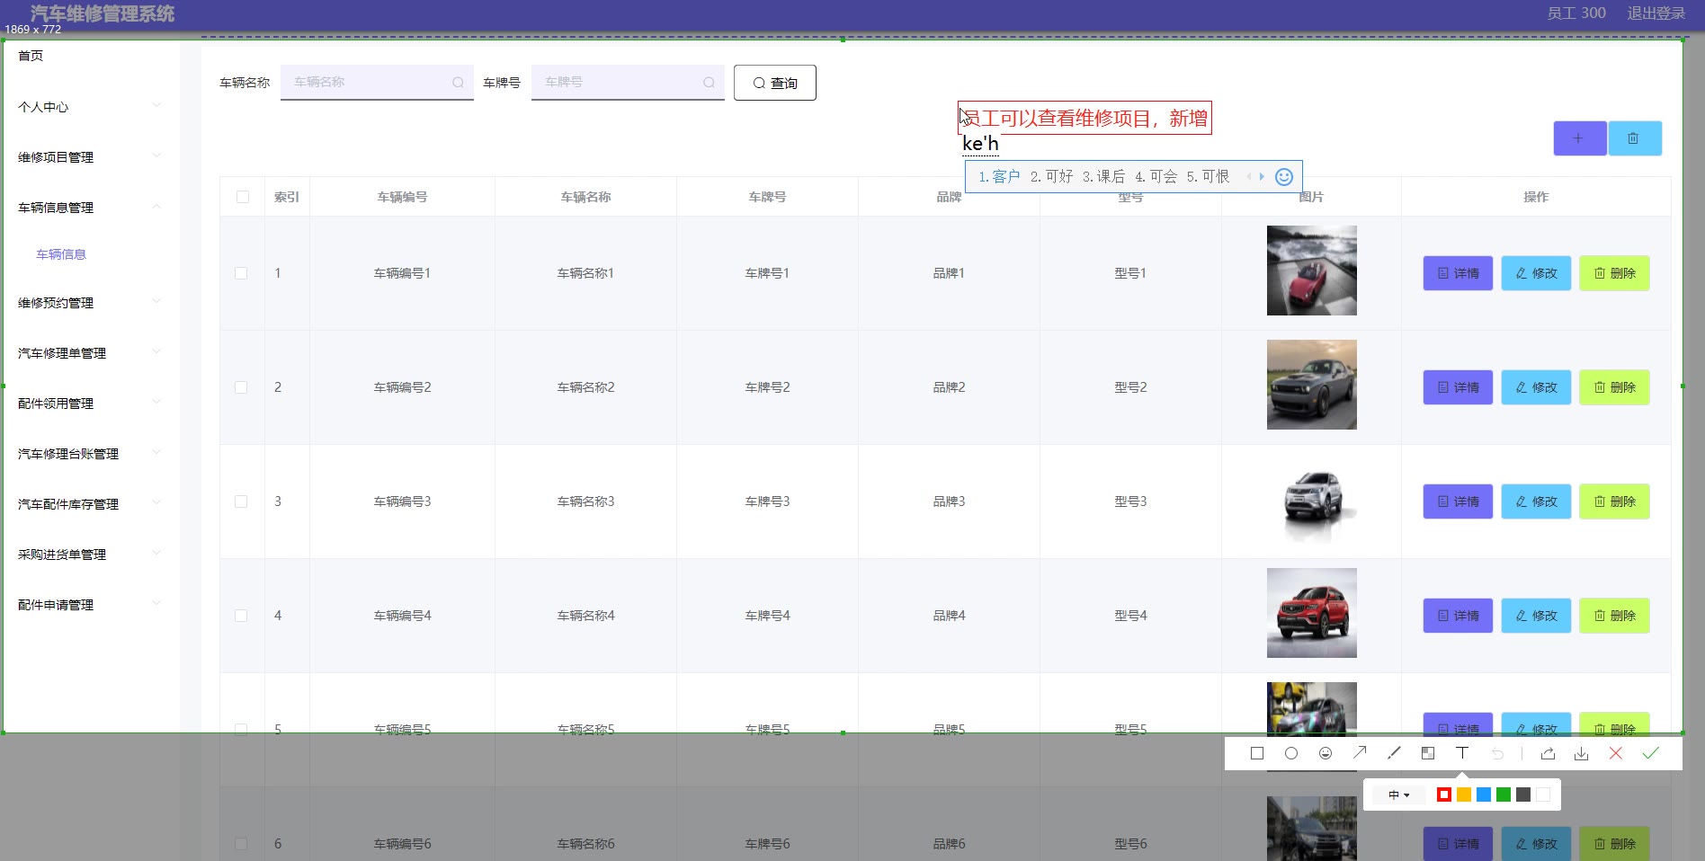Click the 车牌号 search input field
The height and width of the screenshot is (861, 1705).
pyautogui.click(x=620, y=82)
